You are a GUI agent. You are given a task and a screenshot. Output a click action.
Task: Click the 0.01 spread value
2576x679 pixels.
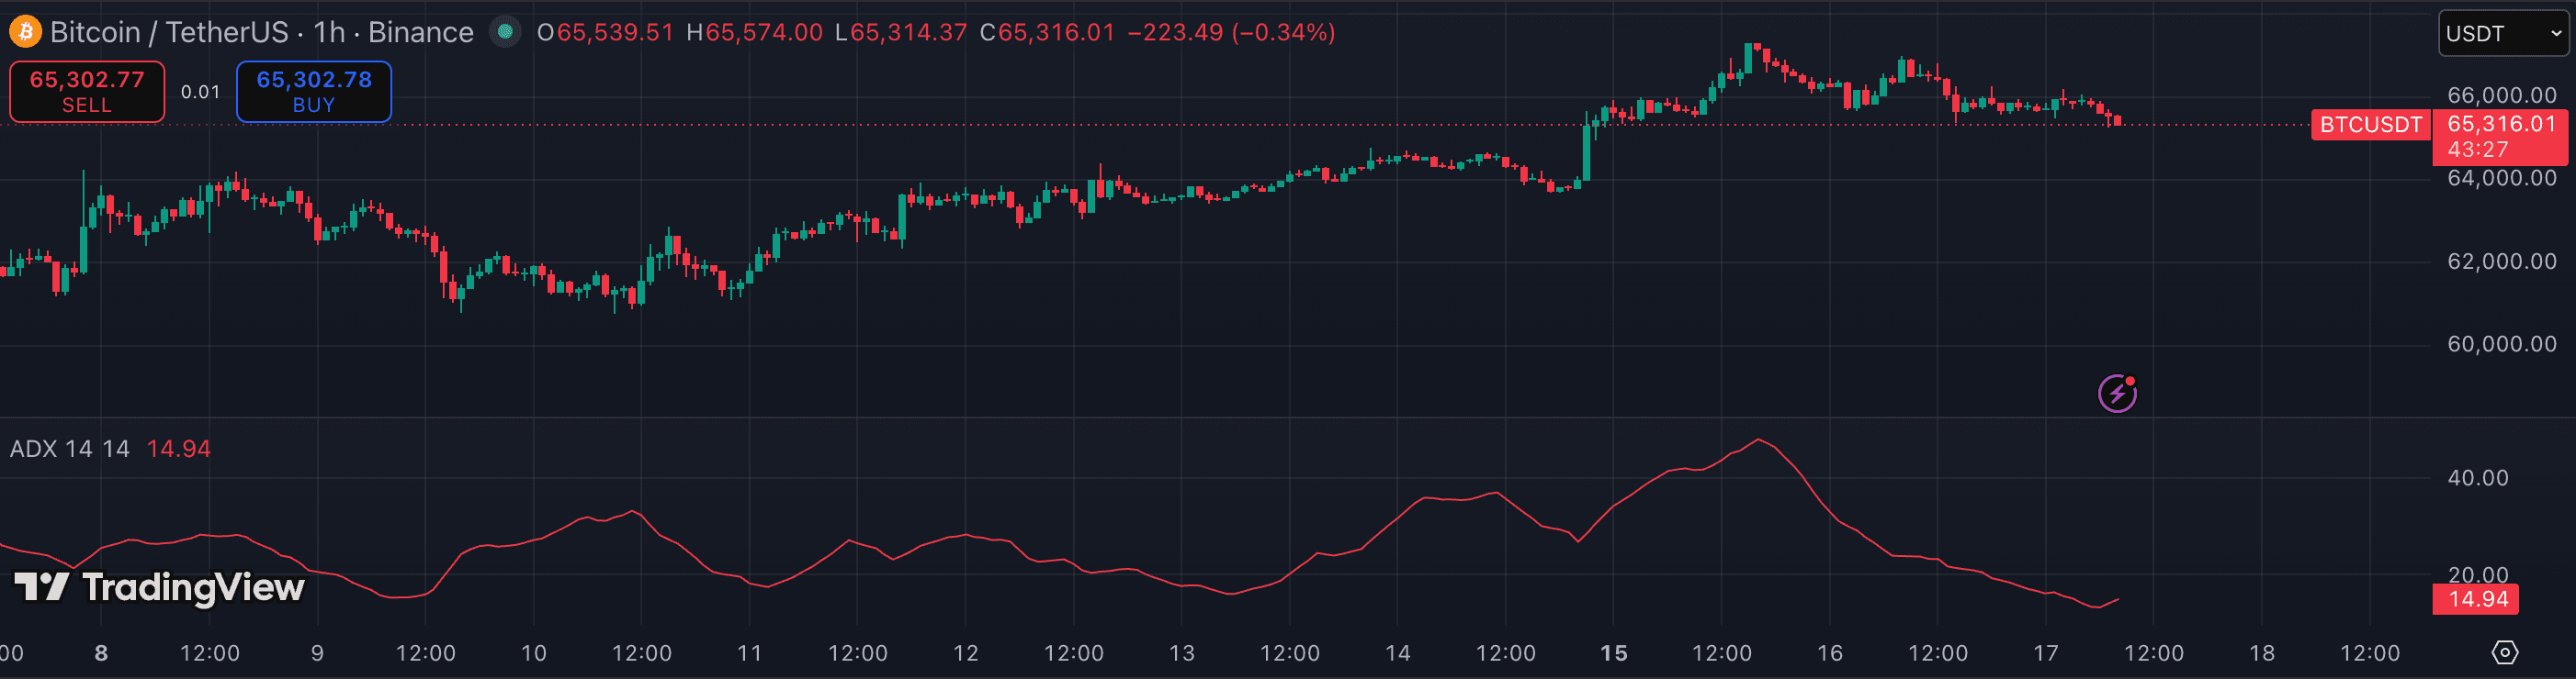click(200, 92)
